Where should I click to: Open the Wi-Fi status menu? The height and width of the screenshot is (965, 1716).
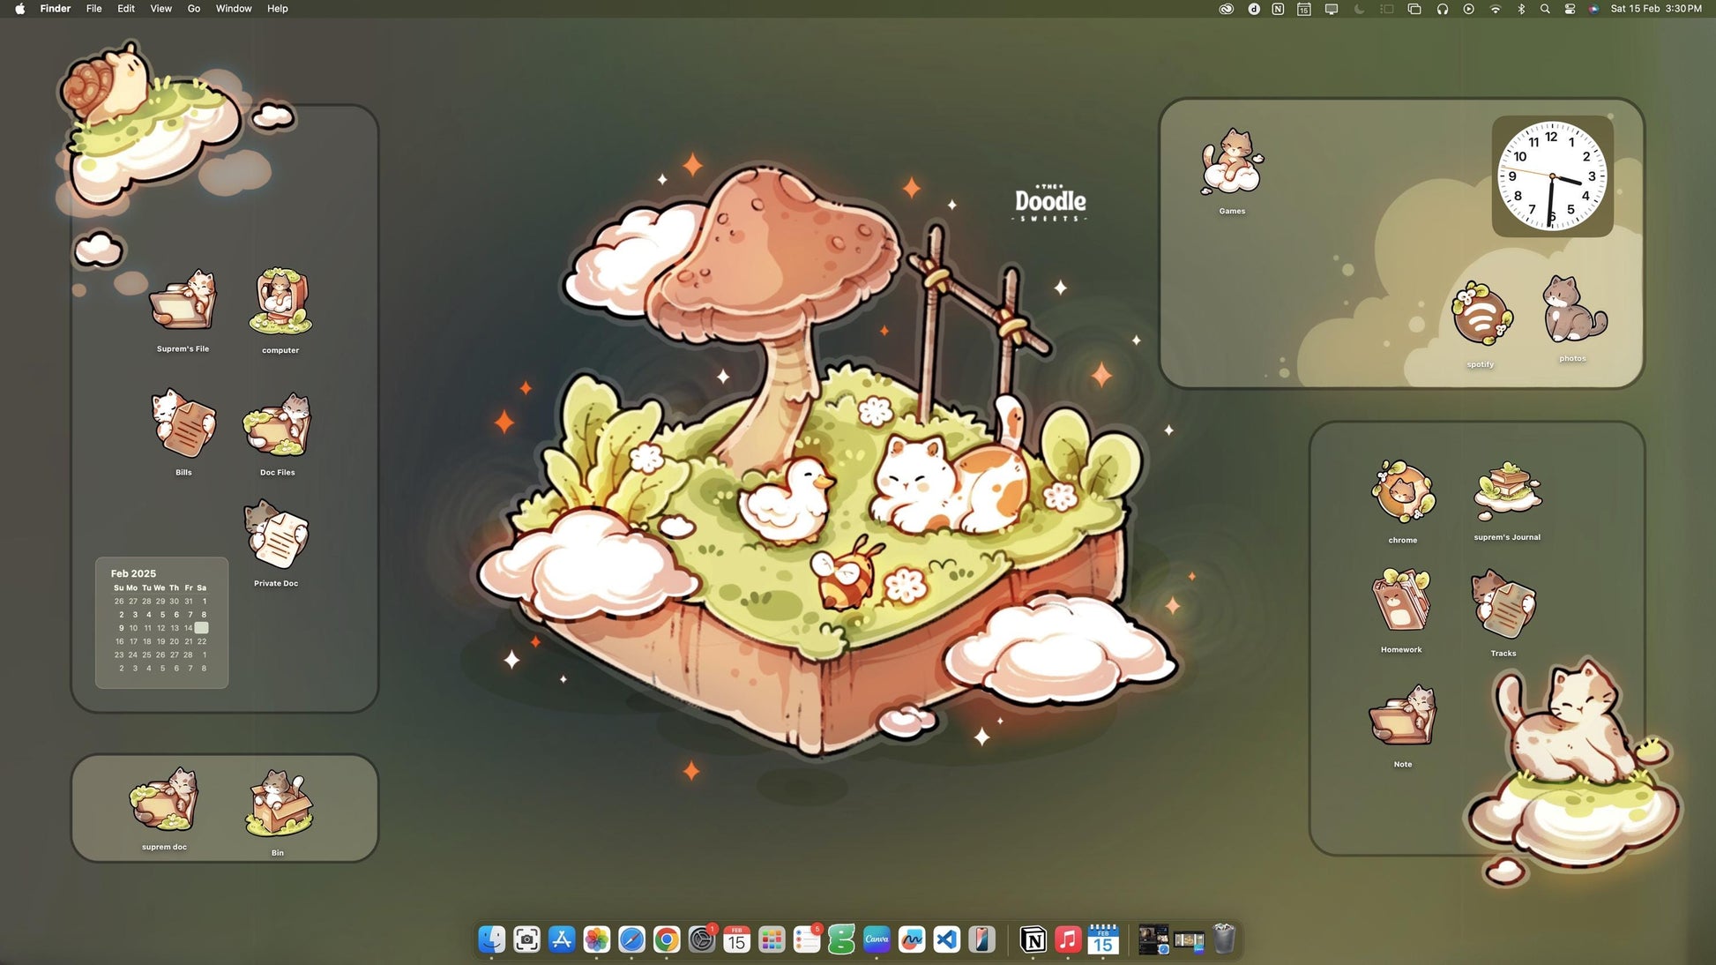point(1495,9)
